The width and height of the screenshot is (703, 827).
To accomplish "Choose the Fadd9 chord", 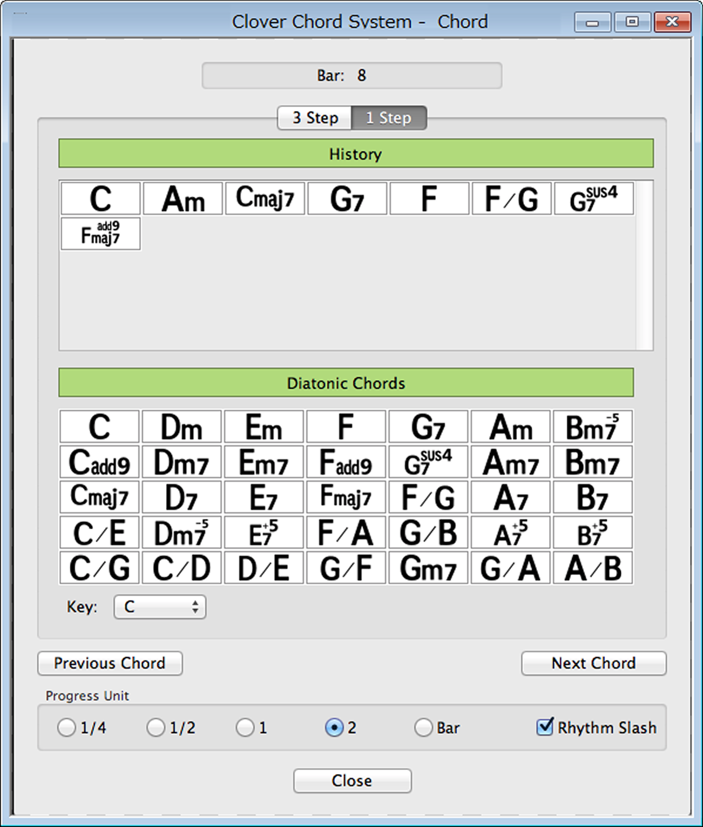I will [x=346, y=462].
